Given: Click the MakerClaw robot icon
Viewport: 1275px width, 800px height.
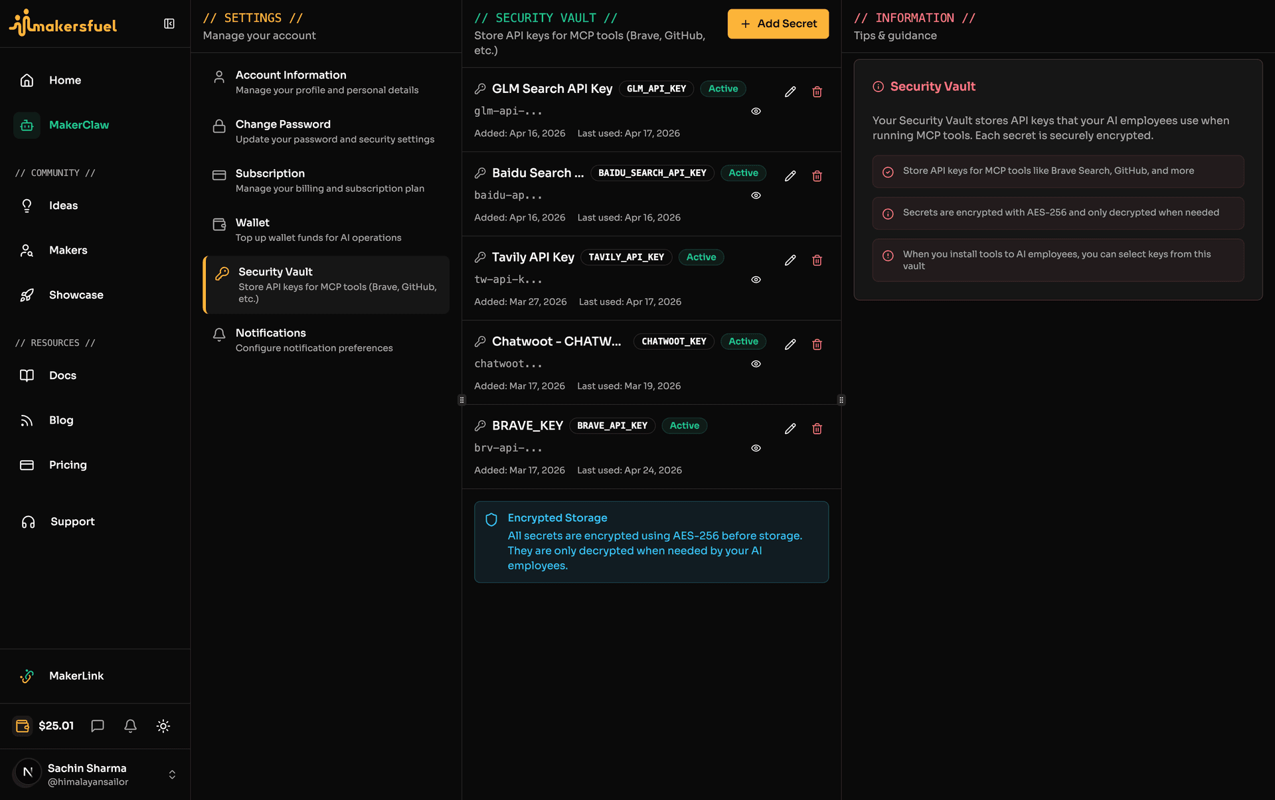Looking at the screenshot, I should pyautogui.click(x=27, y=125).
